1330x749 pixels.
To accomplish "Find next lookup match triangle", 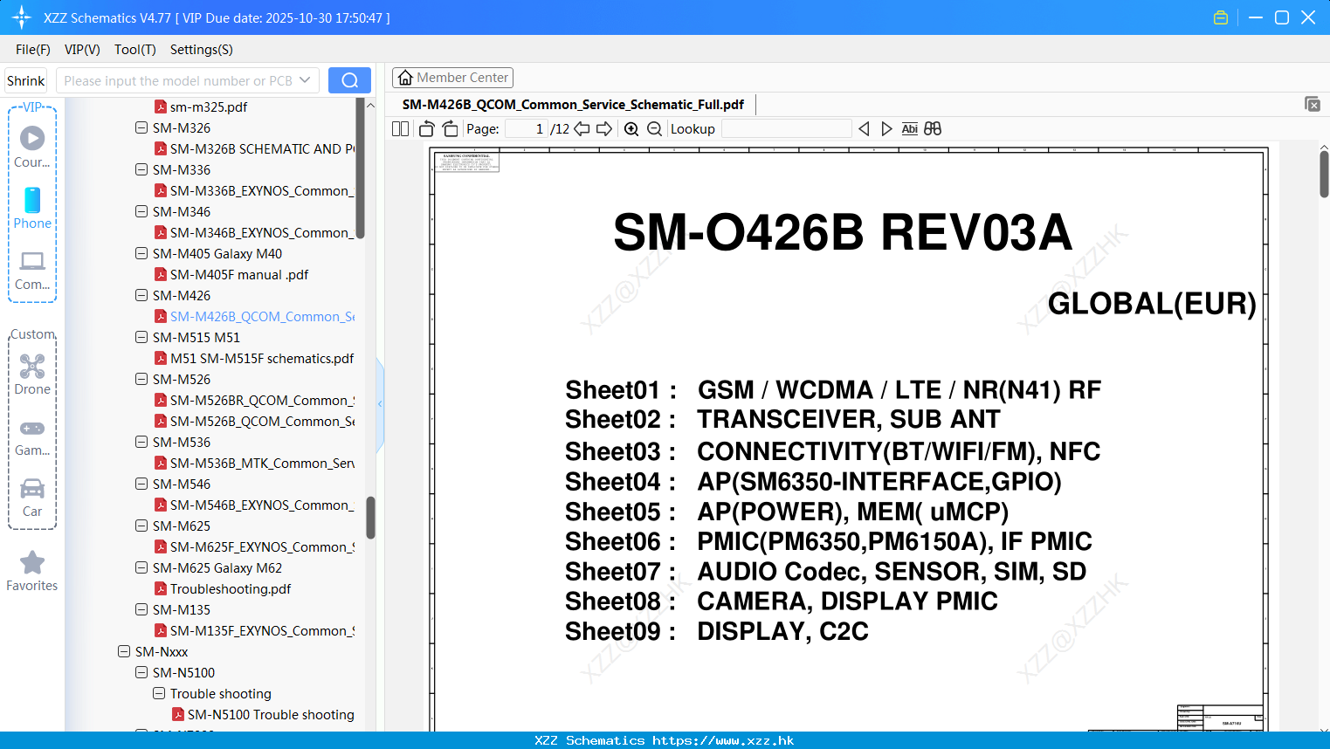I will click(x=886, y=129).
